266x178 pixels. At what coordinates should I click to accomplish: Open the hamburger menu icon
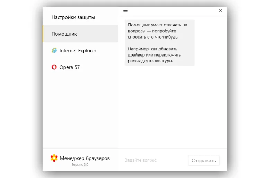pos(125,10)
